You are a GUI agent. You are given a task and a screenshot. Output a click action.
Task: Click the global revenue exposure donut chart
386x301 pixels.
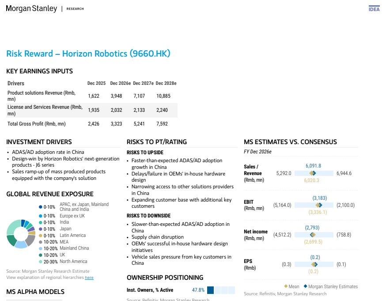(x=21, y=234)
